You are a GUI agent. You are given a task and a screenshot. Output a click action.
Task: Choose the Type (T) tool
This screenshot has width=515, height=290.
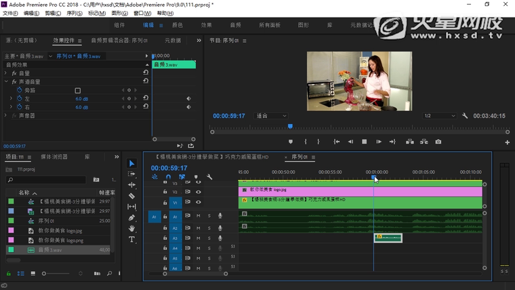tap(131, 239)
